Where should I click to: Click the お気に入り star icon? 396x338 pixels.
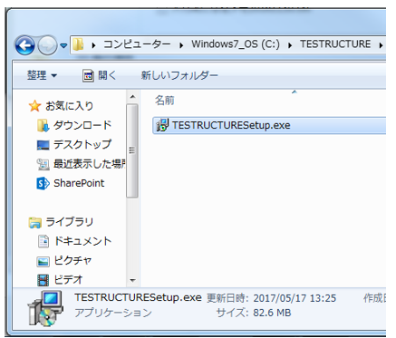[34, 106]
